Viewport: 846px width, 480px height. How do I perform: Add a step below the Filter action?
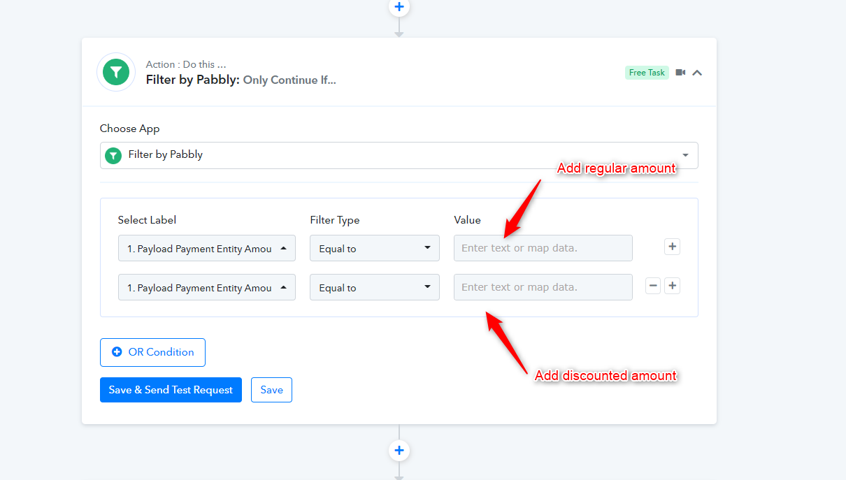click(x=399, y=451)
